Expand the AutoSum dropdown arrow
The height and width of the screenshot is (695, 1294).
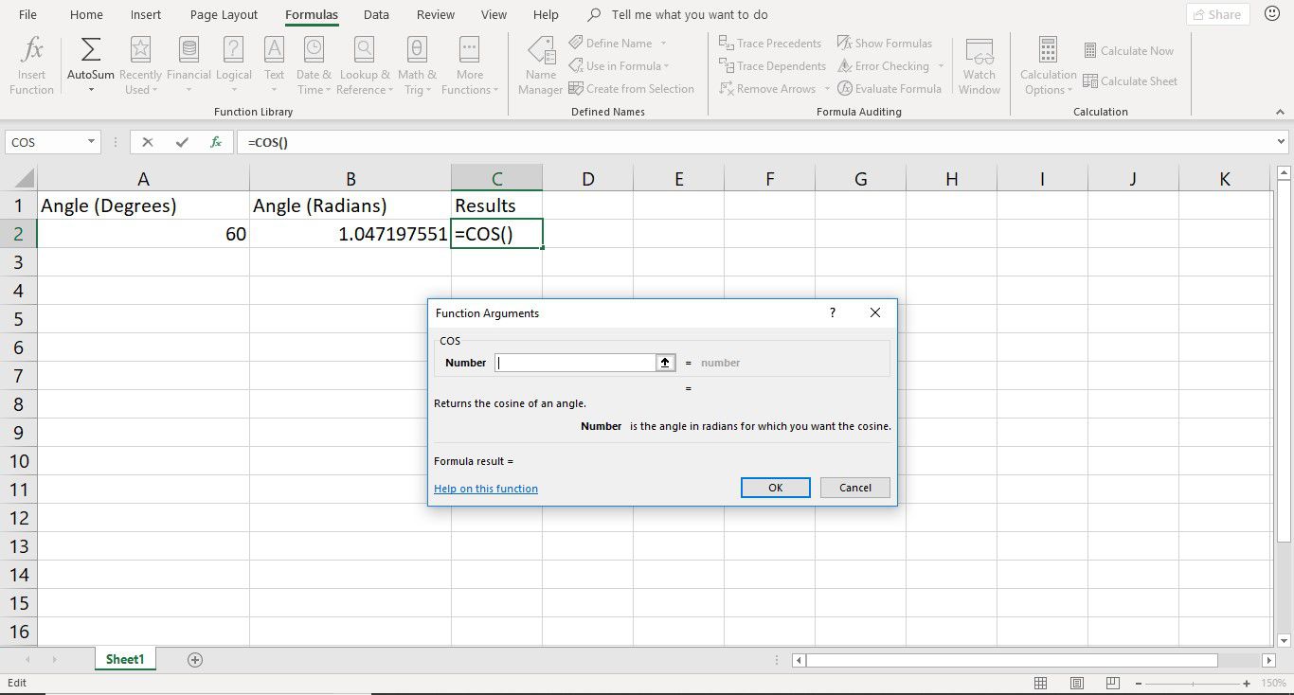pos(91,90)
